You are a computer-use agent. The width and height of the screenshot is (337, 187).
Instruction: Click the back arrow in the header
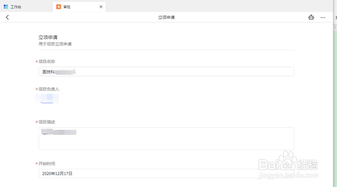click(7, 17)
